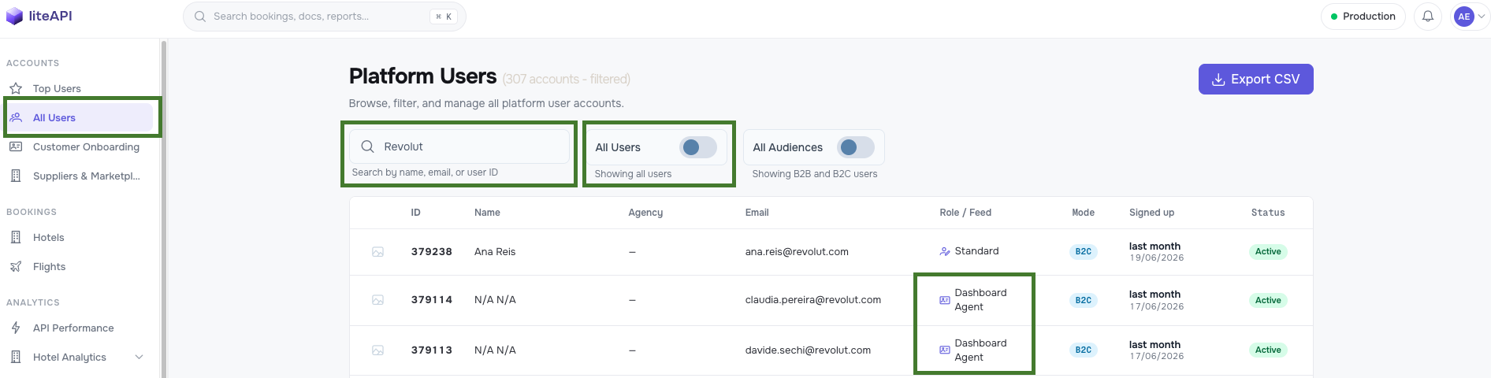1491x378 pixels.
Task: Expand the Hotel Analytics submenu chevron
Action: point(139,357)
